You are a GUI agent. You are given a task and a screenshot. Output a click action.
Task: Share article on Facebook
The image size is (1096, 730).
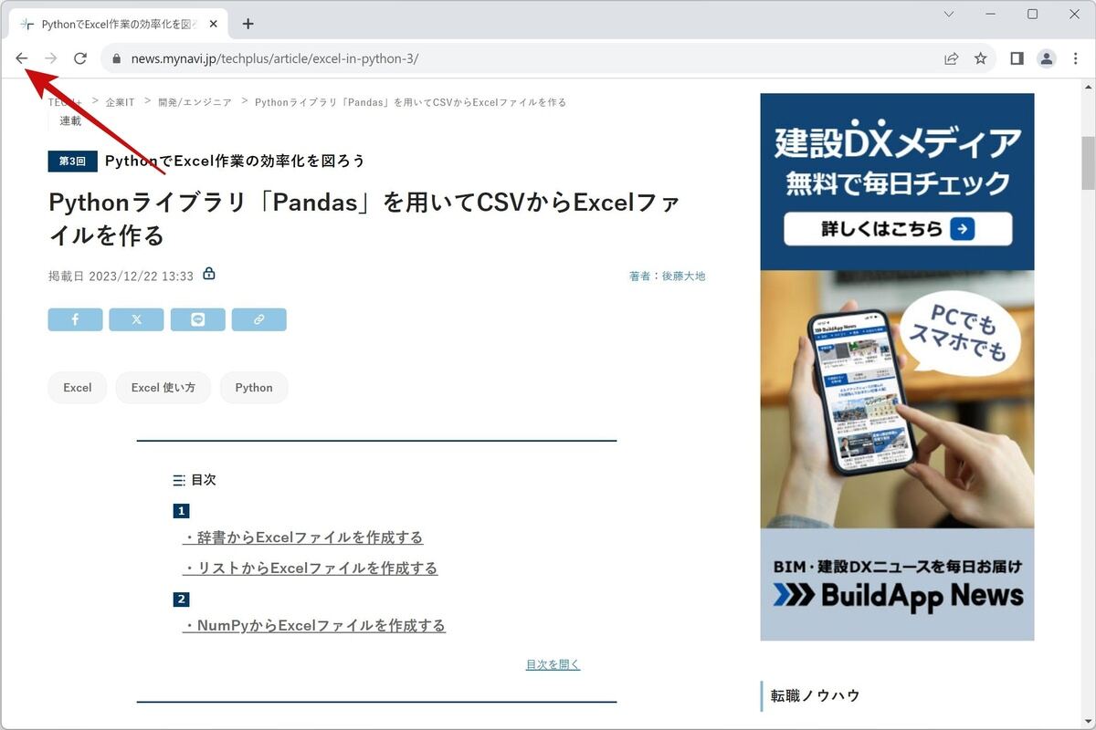[75, 319]
